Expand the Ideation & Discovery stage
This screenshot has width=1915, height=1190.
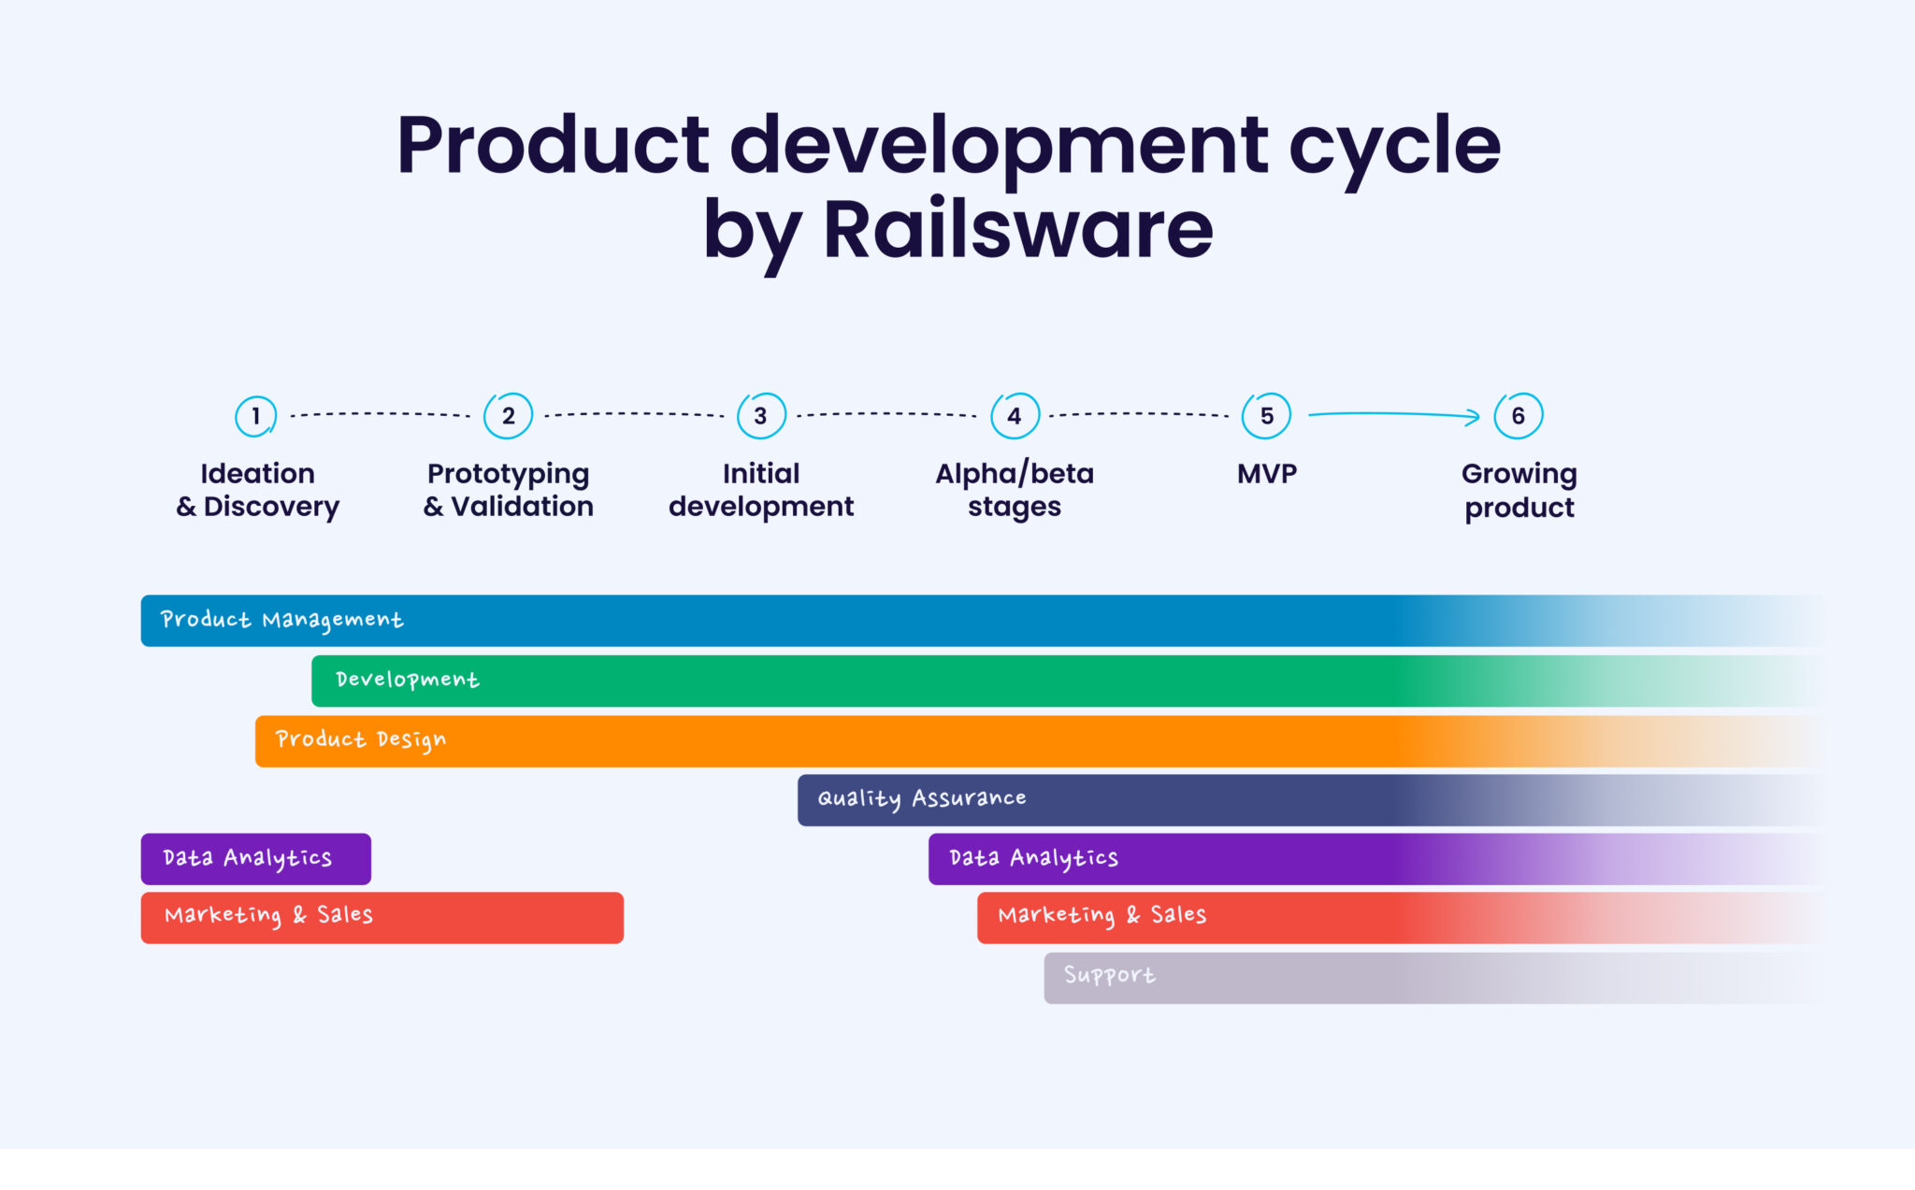coord(257,490)
